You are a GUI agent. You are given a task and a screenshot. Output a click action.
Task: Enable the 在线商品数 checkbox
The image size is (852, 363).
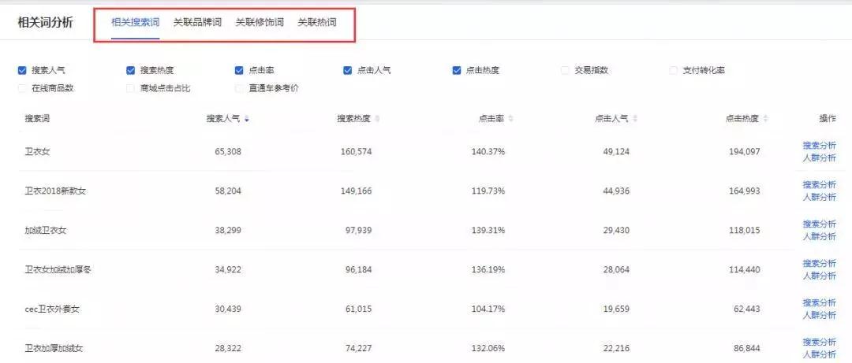click(22, 88)
